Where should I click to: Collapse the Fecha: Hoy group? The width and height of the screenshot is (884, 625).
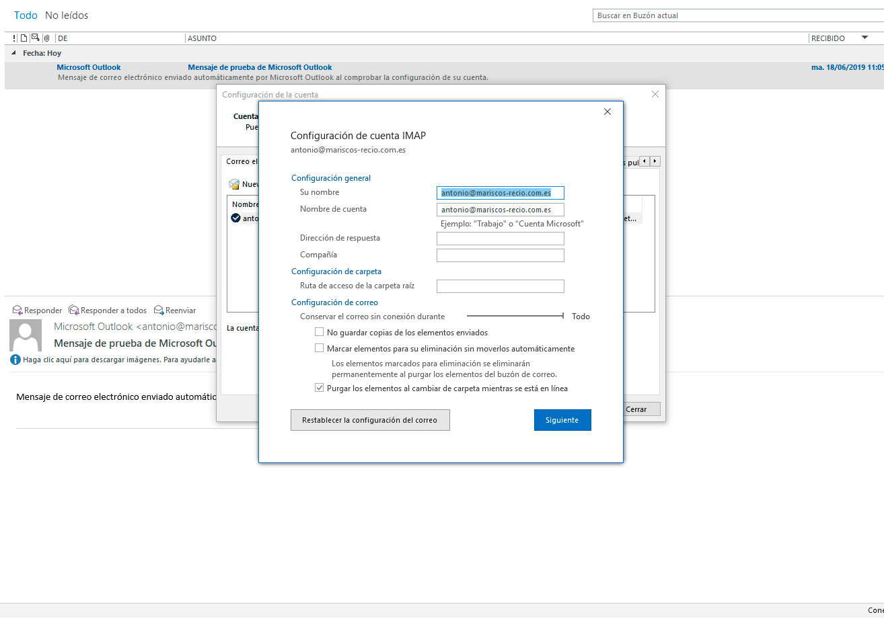click(x=14, y=53)
